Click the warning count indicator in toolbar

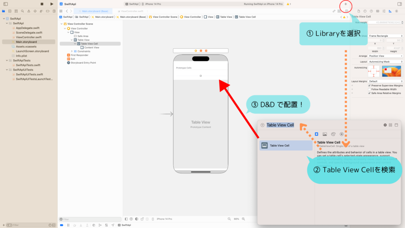point(289,4)
